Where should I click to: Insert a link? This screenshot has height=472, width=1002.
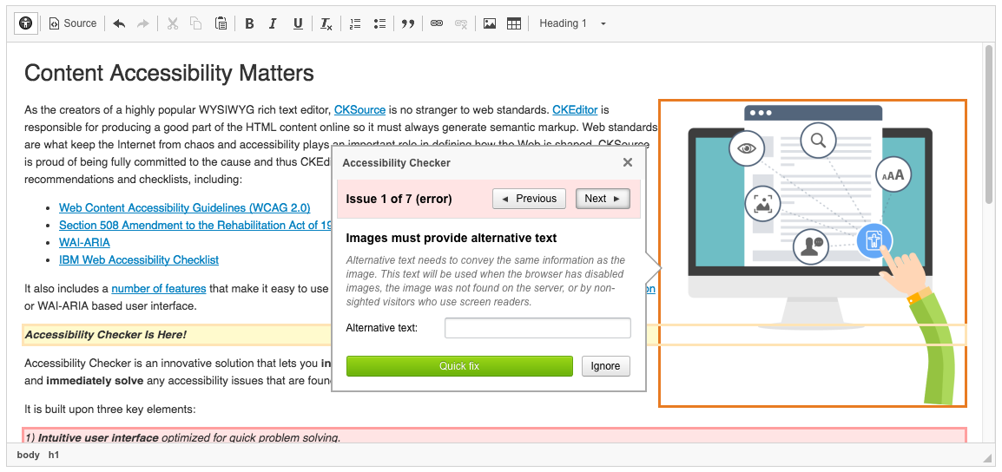437,23
